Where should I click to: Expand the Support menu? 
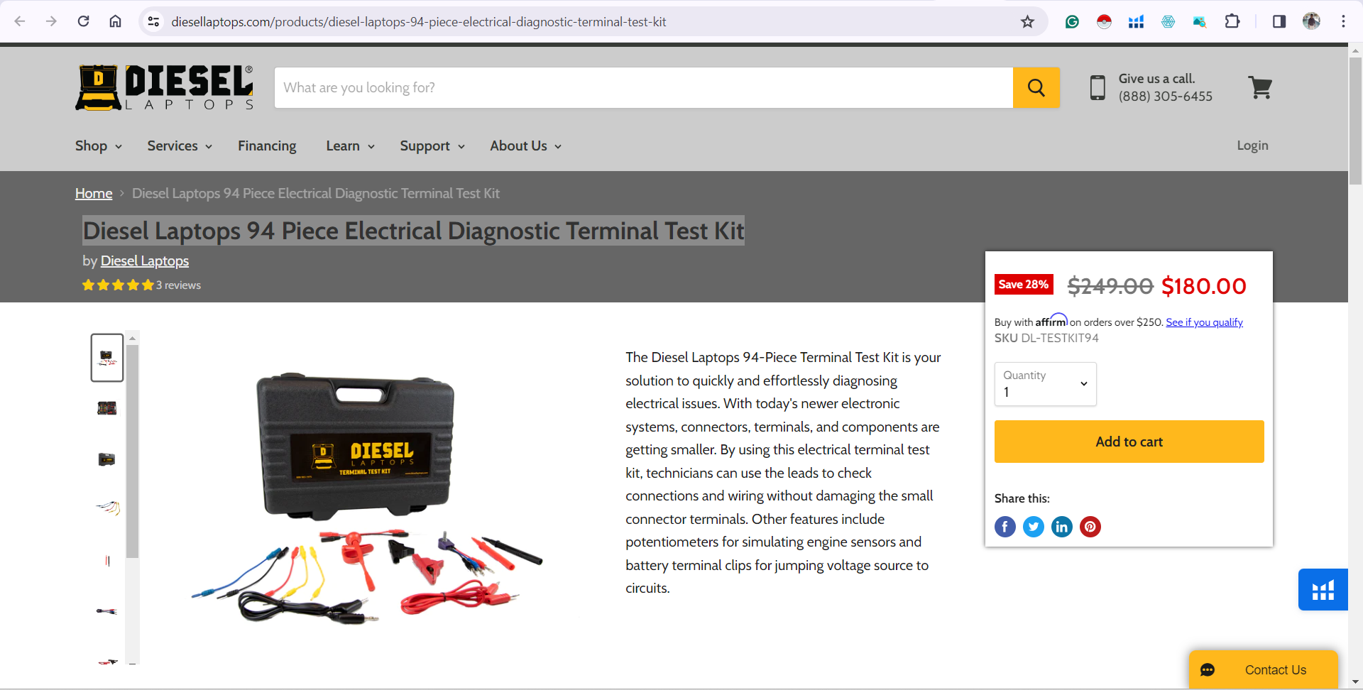[x=432, y=146]
